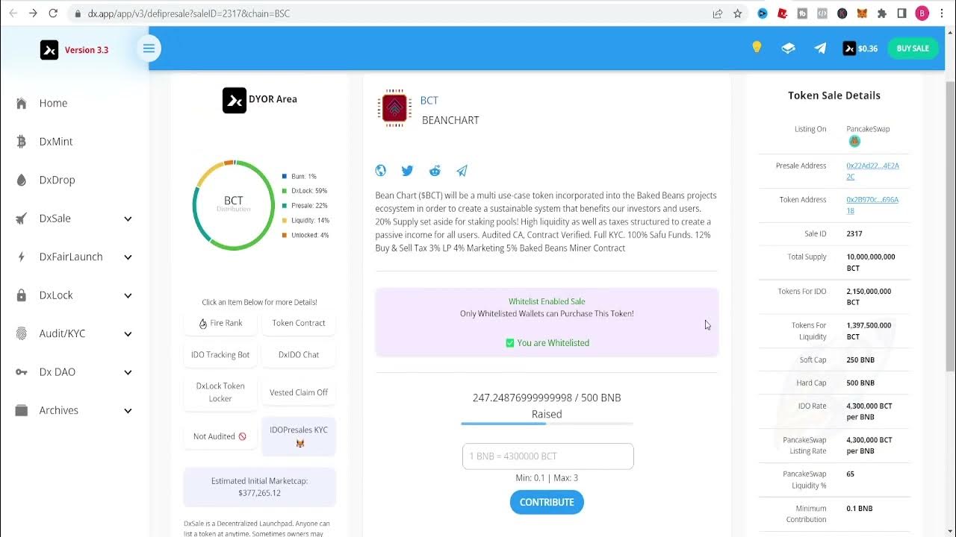Open the project website globe icon
This screenshot has width=956, height=537.
[381, 171]
